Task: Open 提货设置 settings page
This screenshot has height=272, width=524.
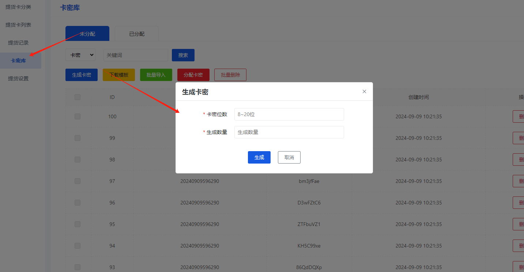Action: 18,78
